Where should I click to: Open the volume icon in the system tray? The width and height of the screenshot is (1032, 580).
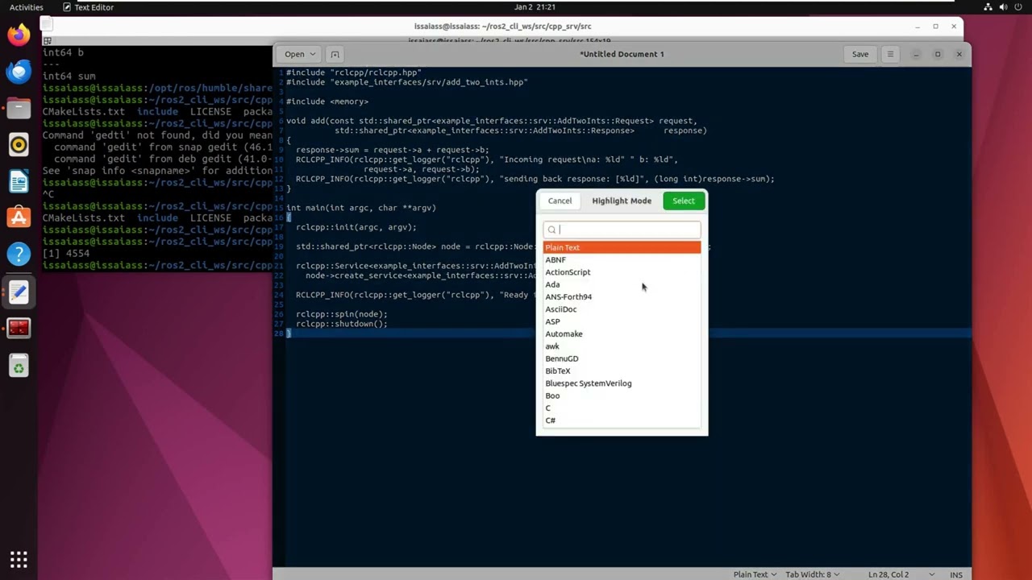pos(1004,6)
